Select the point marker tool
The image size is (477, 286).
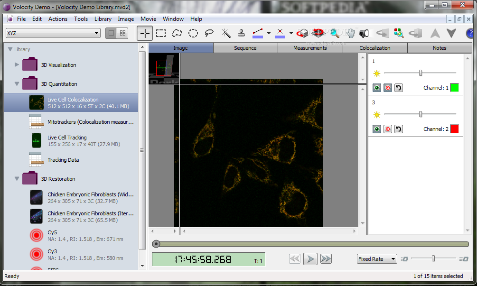(280, 33)
